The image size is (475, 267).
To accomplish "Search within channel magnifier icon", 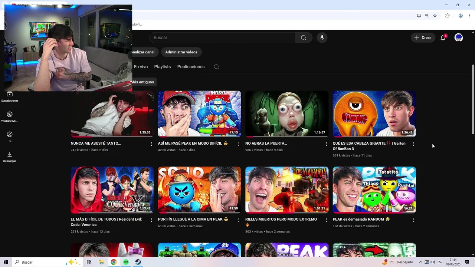I will [216, 67].
